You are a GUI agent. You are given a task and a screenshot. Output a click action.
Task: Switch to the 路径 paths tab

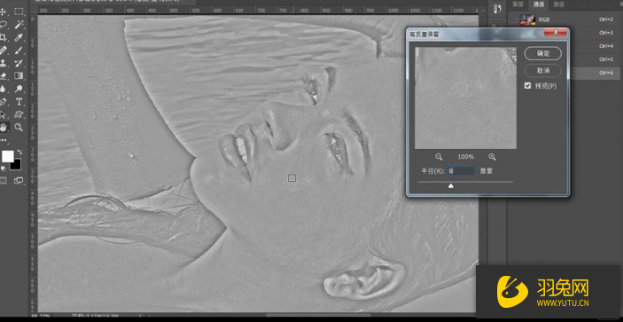tap(559, 4)
